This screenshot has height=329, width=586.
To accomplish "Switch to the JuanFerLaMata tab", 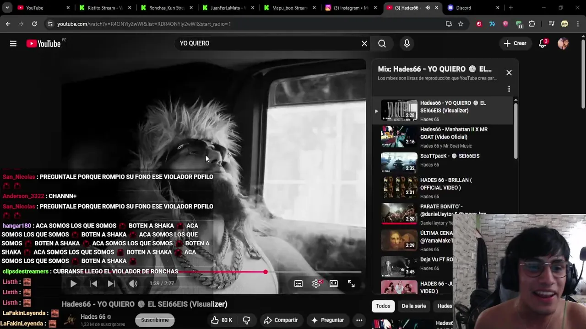I will tap(228, 8).
